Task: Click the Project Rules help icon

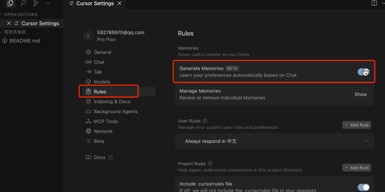Action: pyautogui.click(x=210, y=164)
